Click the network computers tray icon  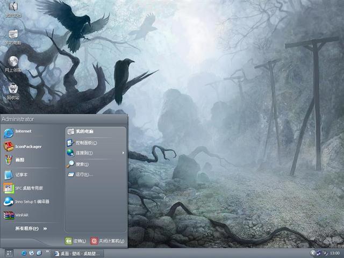click(x=319, y=253)
